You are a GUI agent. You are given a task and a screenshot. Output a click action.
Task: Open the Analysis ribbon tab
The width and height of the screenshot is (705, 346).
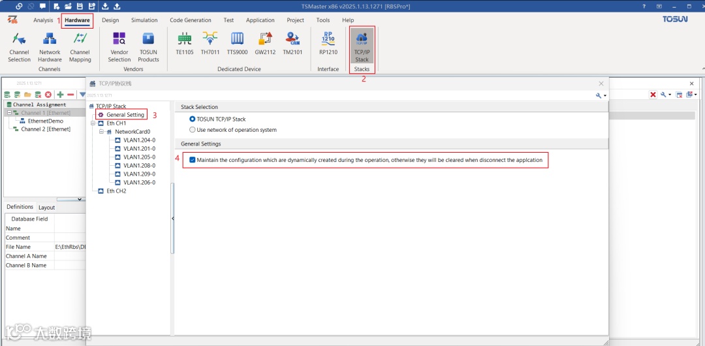pyautogui.click(x=43, y=20)
